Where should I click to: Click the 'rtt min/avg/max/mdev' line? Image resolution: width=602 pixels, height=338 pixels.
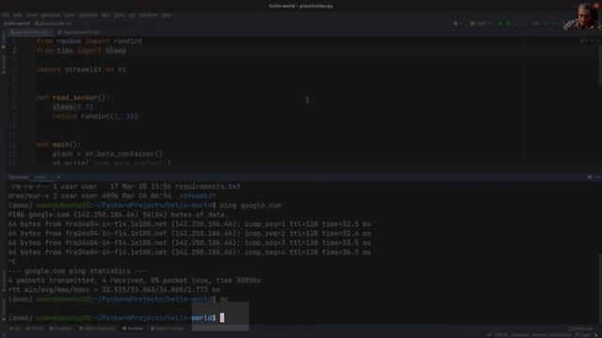(x=114, y=290)
